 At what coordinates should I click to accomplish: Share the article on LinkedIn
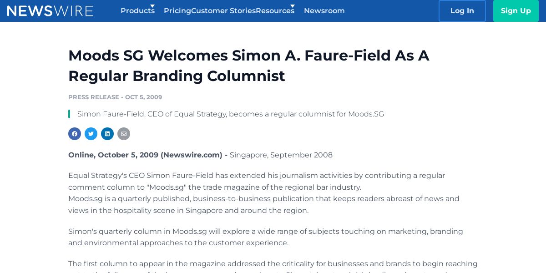pyautogui.click(x=107, y=134)
